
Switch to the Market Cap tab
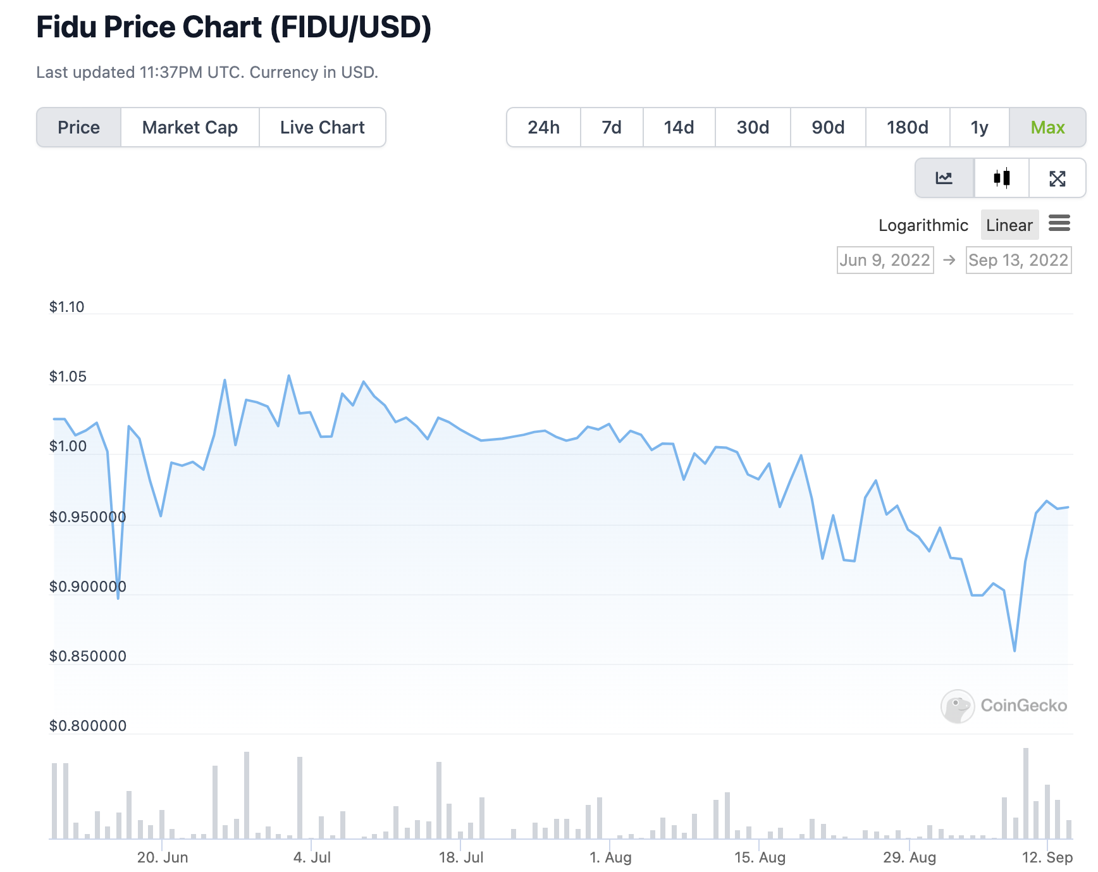tap(190, 127)
